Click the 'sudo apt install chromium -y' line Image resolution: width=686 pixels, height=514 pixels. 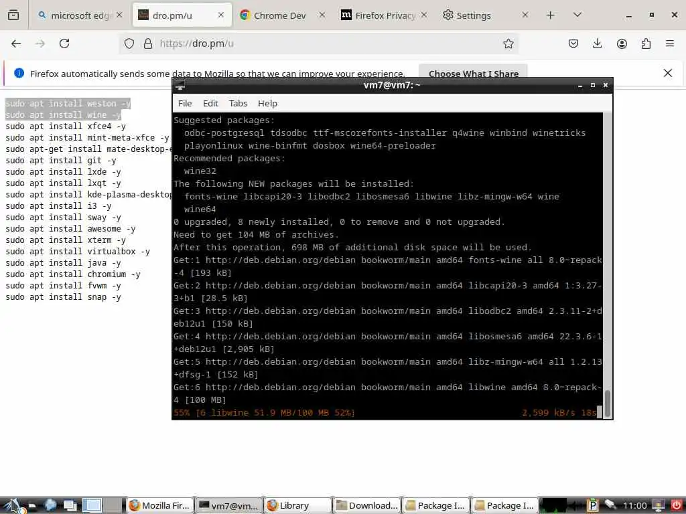(x=72, y=274)
